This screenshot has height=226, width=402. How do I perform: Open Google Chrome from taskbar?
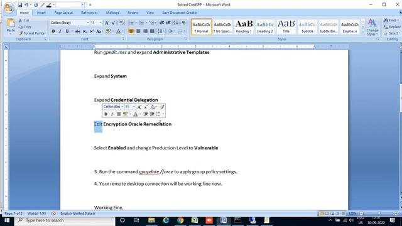pos(180,220)
